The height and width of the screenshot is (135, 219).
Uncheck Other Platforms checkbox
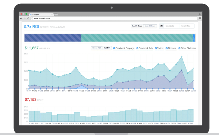pos(179,48)
